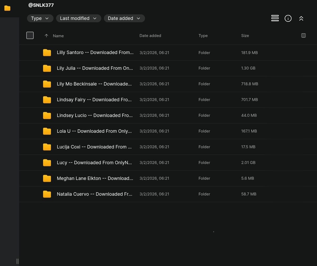Click the Lilly Santoro folder icon
Viewport: 317px width, 266px height.
(47, 53)
